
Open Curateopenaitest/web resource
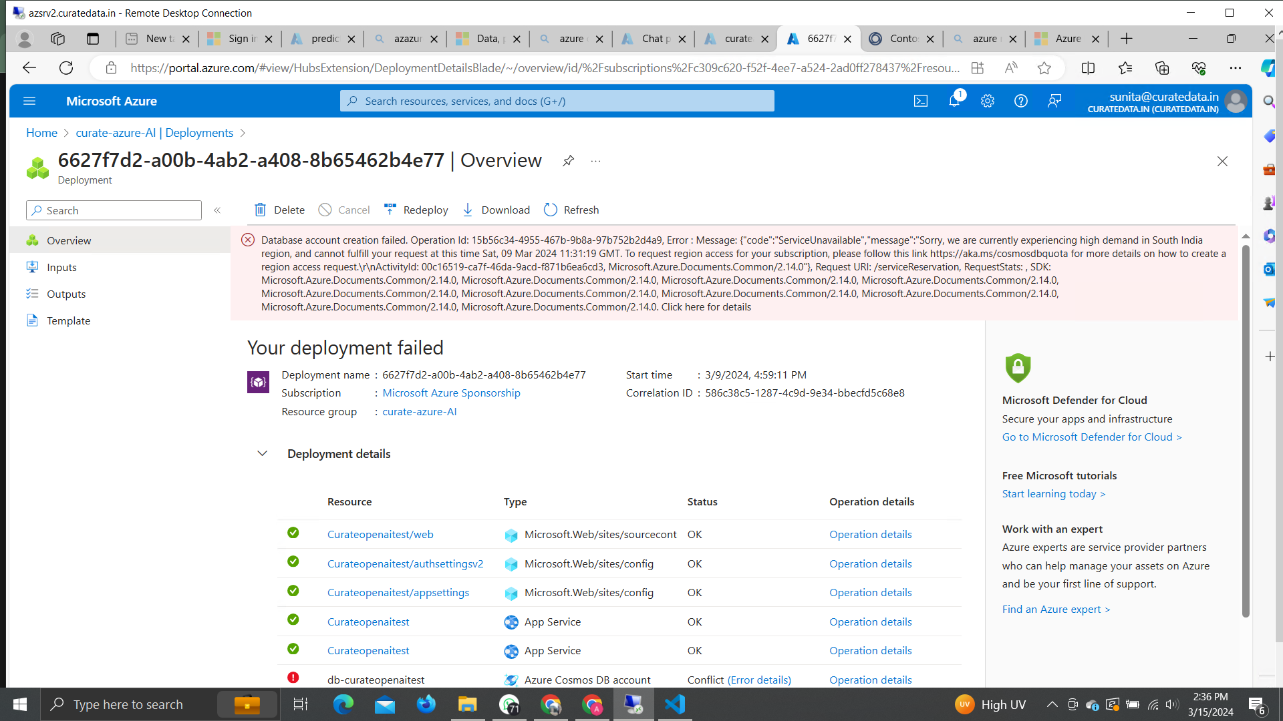(380, 535)
